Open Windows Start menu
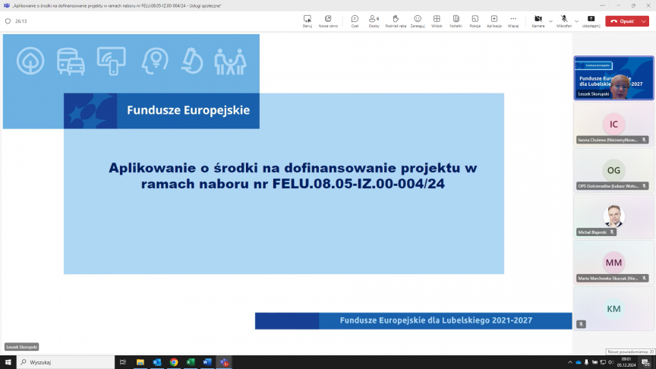656x369 pixels. (x=8, y=362)
